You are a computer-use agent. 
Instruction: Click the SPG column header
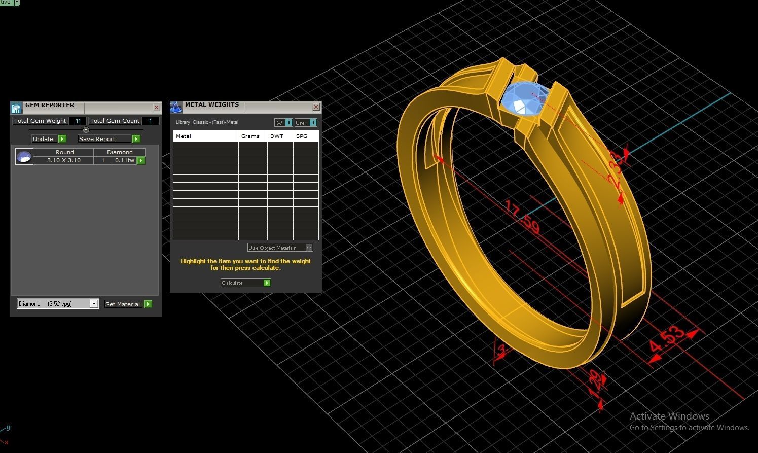pyautogui.click(x=306, y=136)
